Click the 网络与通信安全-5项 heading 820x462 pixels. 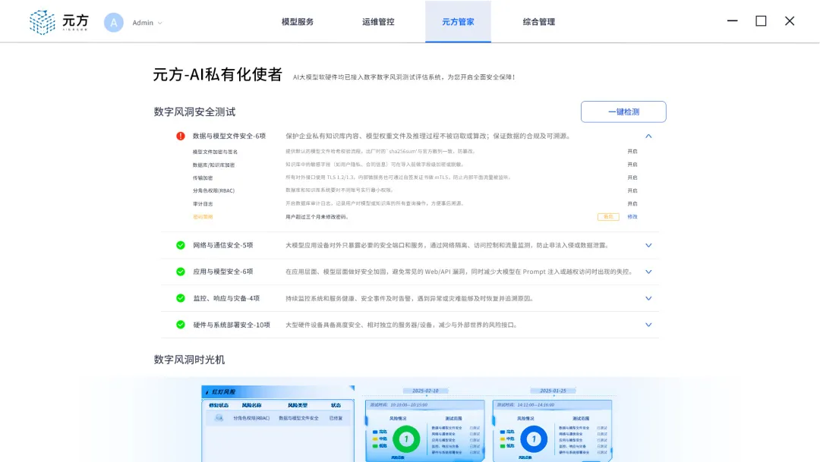[x=222, y=245]
